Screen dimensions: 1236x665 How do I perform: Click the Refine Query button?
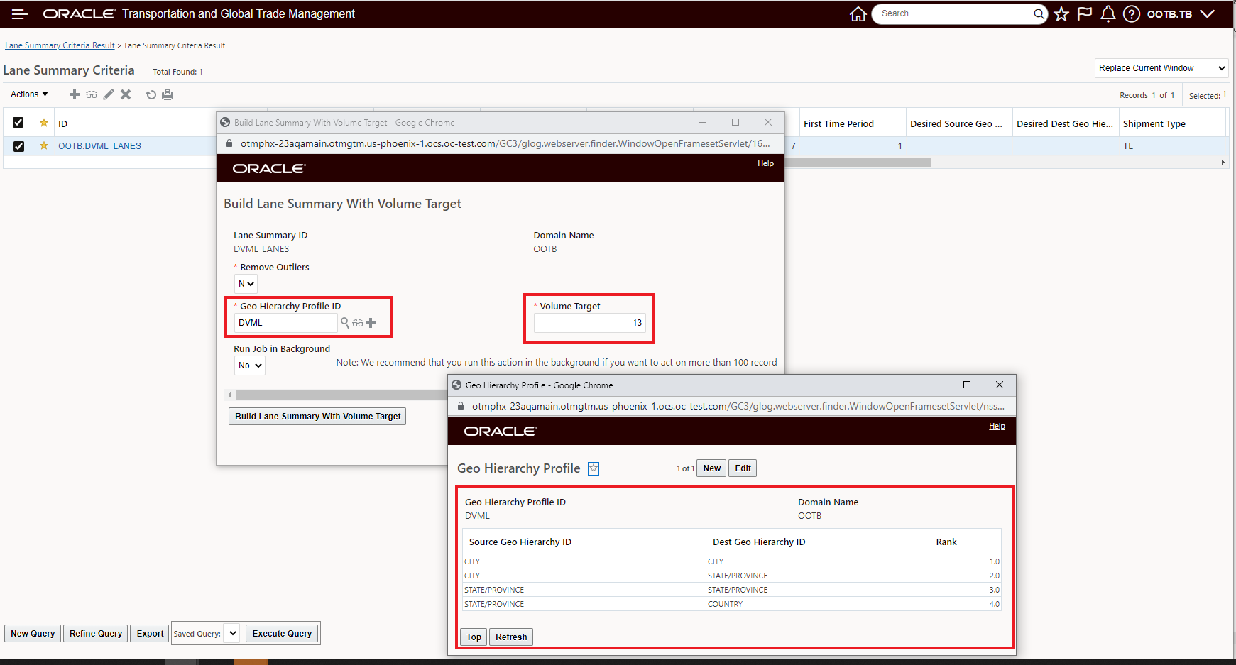click(96, 634)
